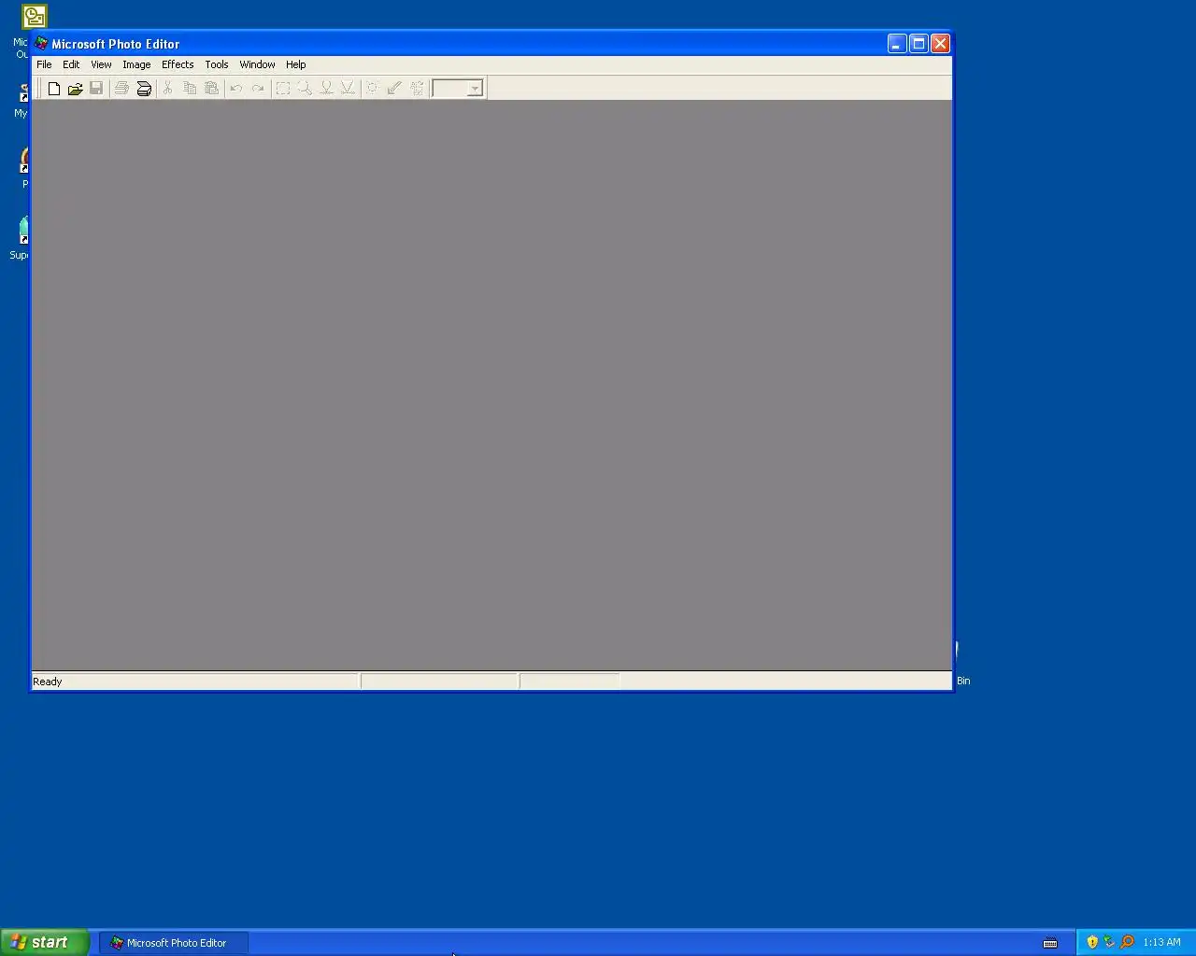Choose the dashed rectangle Select tool

coord(283,89)
